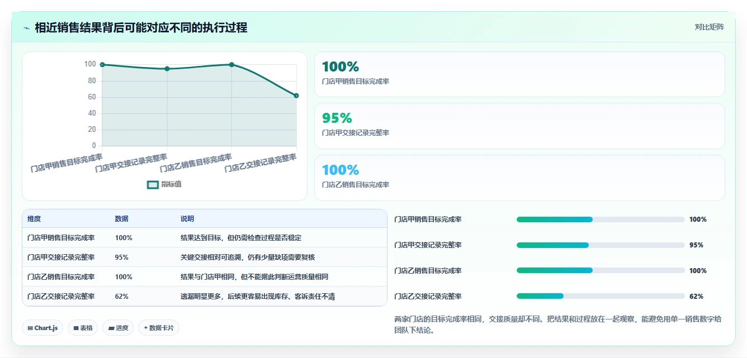Click table cell 门店乙销售目标完成率
This screenshot has width=747, height=358.
[x=61, y=277]
